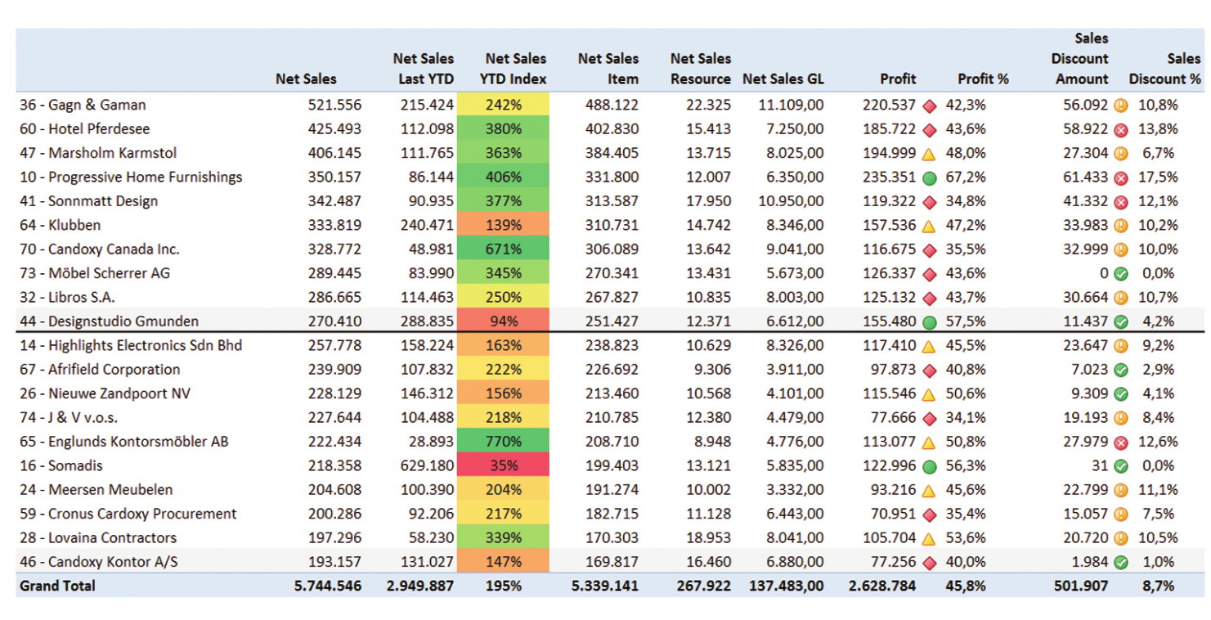Click green check discount icon for Möbel Scherrer AG
Screen dimensions: 1211x620
(1121, 274)
